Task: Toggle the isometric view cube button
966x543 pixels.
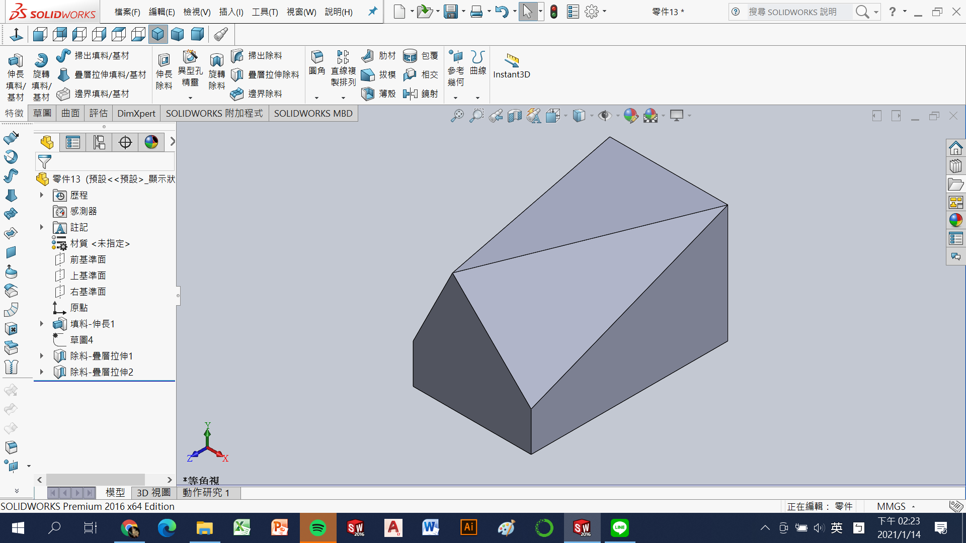Action: point(157,34)
